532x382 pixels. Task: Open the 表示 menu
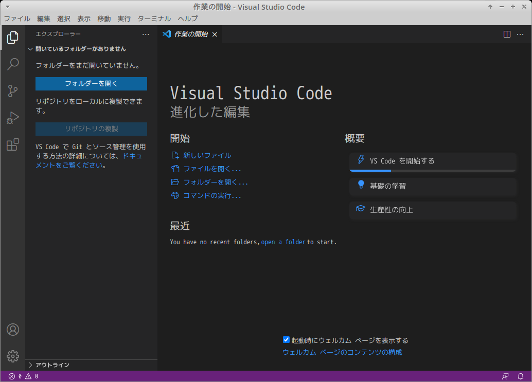tap(84, 19)
